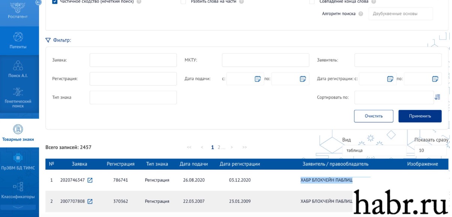Click the Дата подачи column header
452x217 pixels.
[x=194, y=164]
